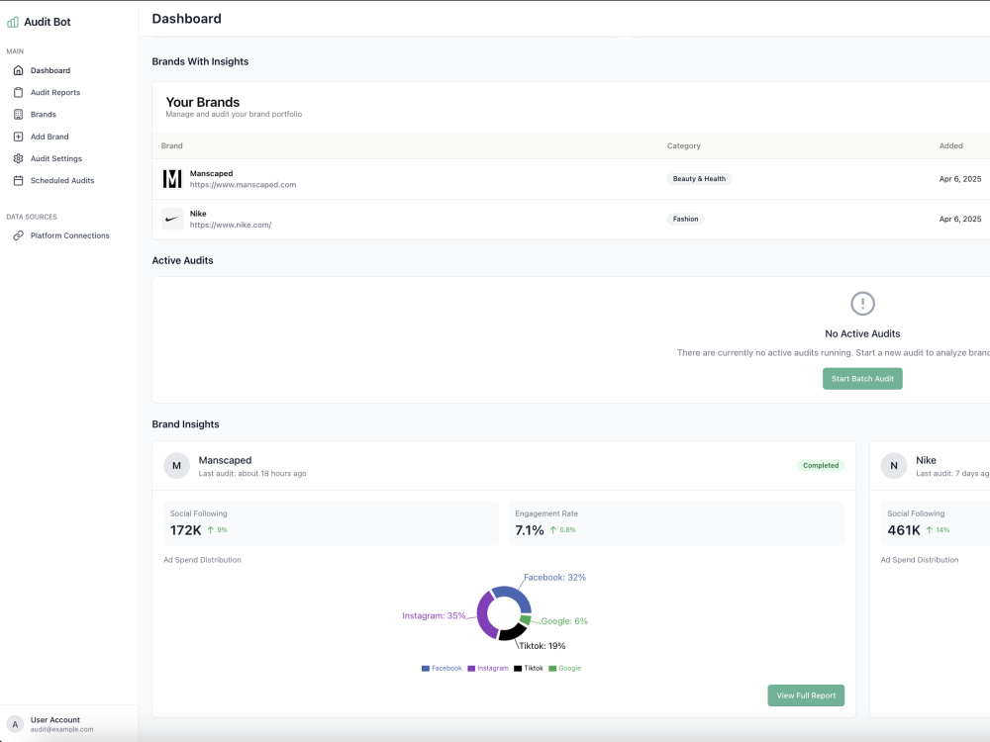This screenshot has width=990, height=742.
Task: Click the 9% growth indicator for Manscaped
Action: click(217, 530)
